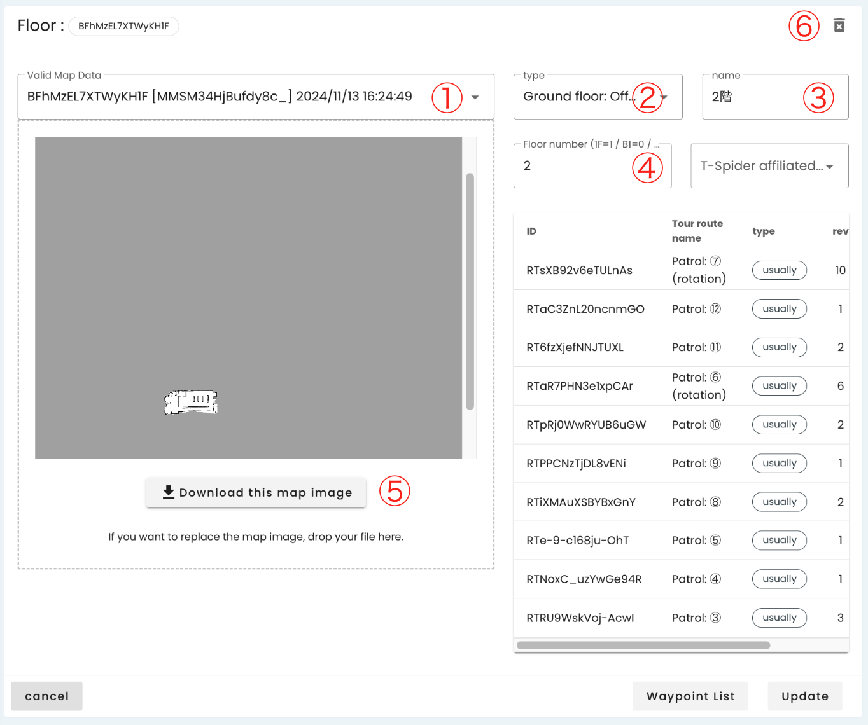Click the delete floor trash icon
This screenshot has width=868, height=725.
tap(839, 25)
